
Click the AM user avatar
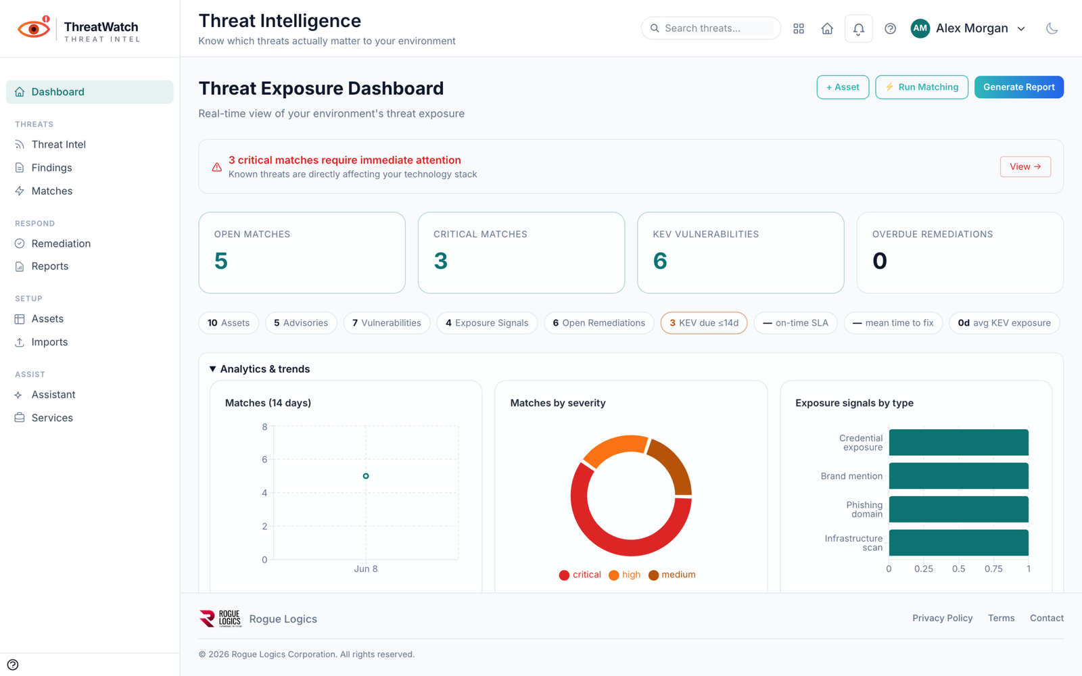pos(920,28)
